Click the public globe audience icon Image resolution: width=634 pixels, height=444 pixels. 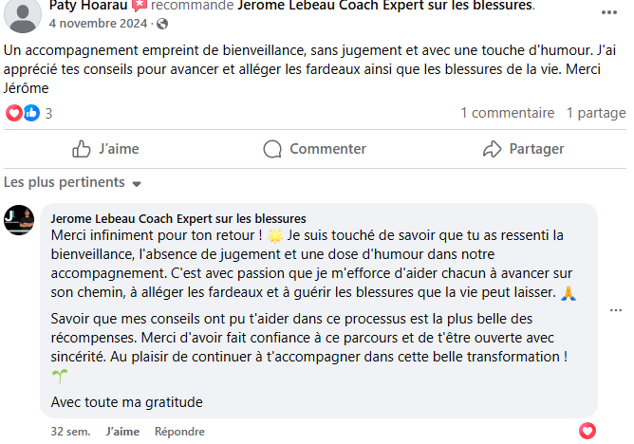pos(161,23)
